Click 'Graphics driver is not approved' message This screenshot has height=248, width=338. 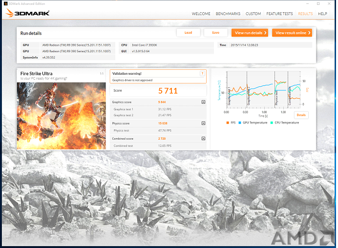[x=132, y=80]
